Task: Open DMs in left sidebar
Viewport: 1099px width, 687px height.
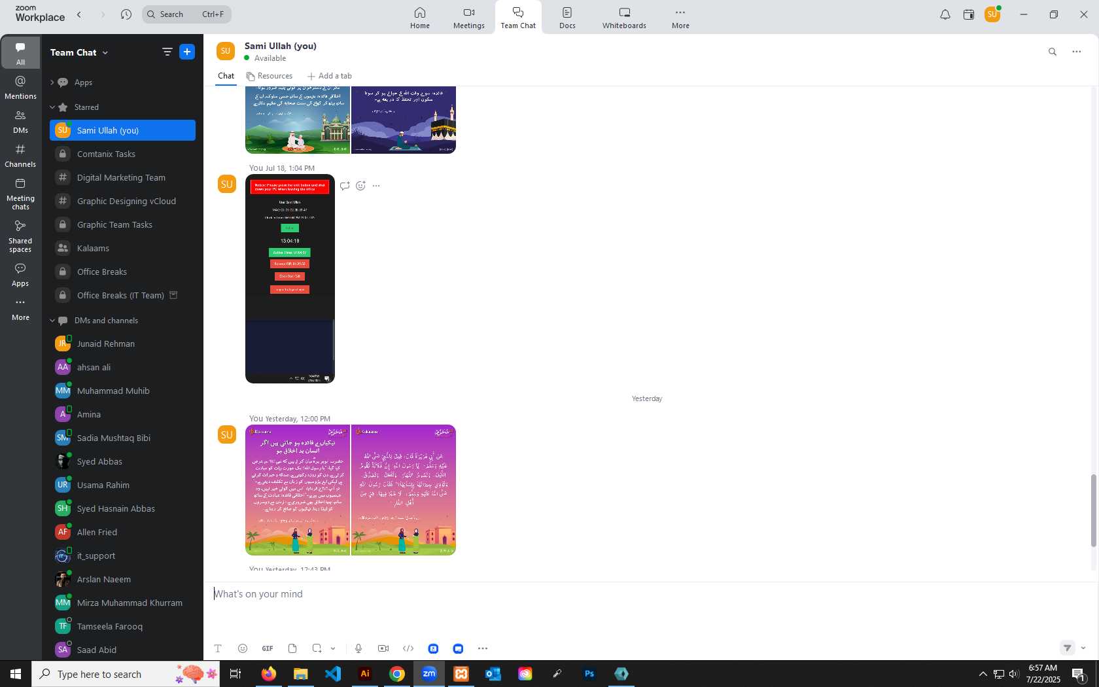Action: click(20, 122)
